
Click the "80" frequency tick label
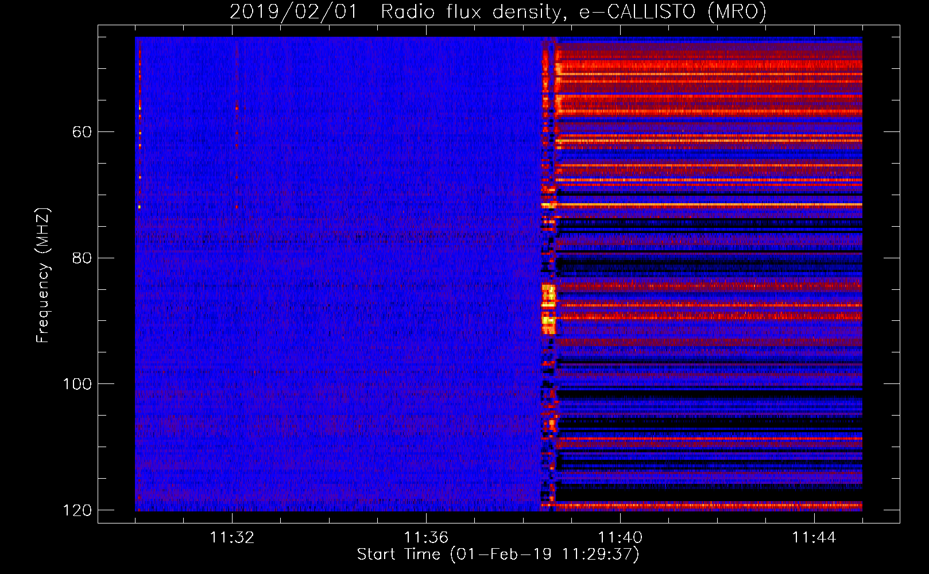click(x=82, y=258)
